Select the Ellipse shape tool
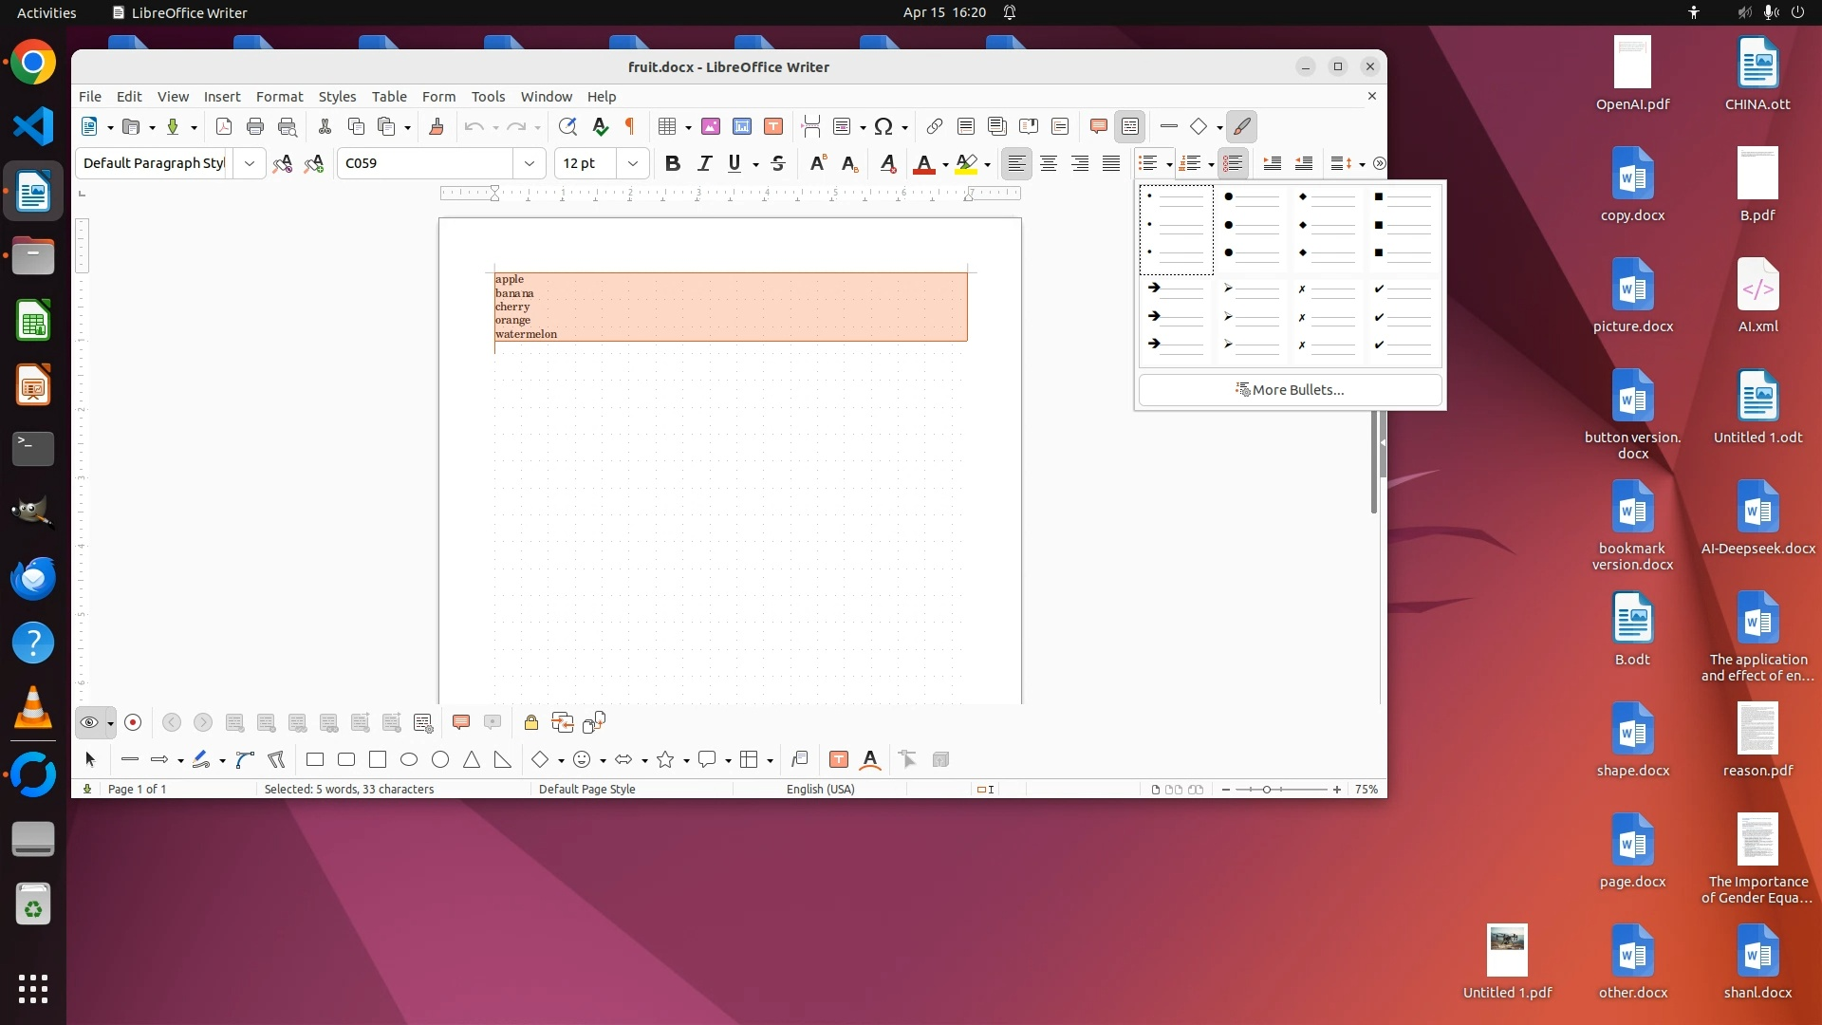The width and height of the screenshot is (1822, 1025). pyautogui.click(x=409, y=759)
